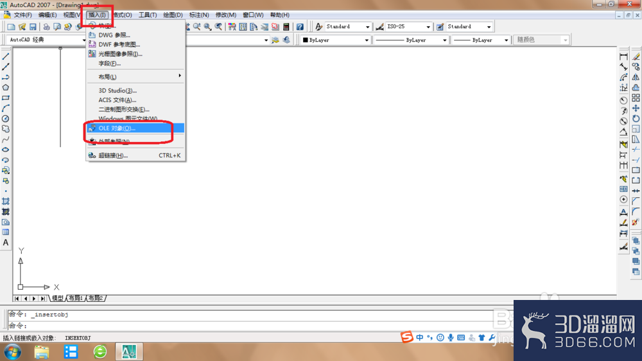Select the Move modify tool

click(636, 108)
